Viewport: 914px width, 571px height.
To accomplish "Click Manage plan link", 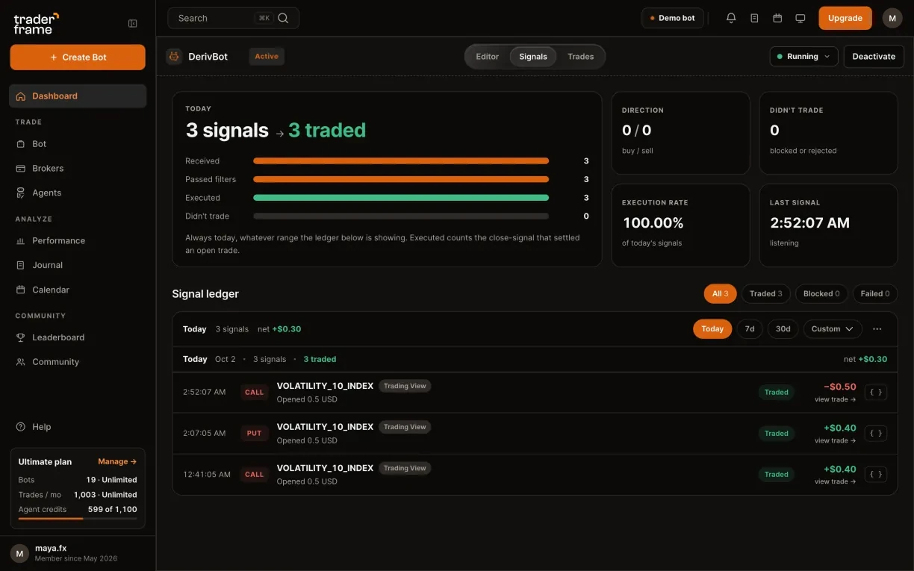I will point(117,462).
